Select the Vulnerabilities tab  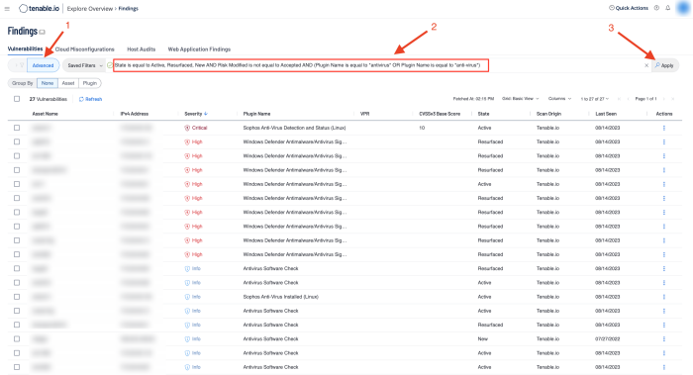pyautogui.click(x=25, y=49)
